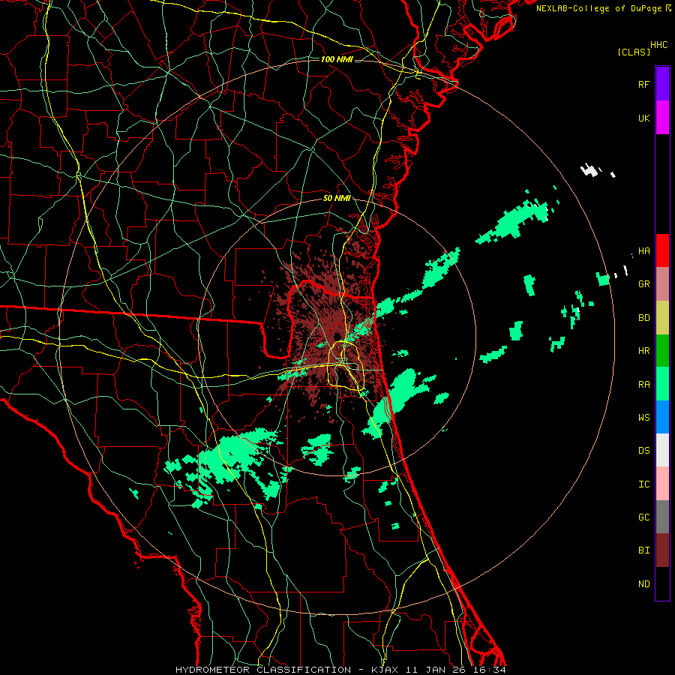Click the Hydrometeor Classification KJAX title caption

tap(340, 670)
